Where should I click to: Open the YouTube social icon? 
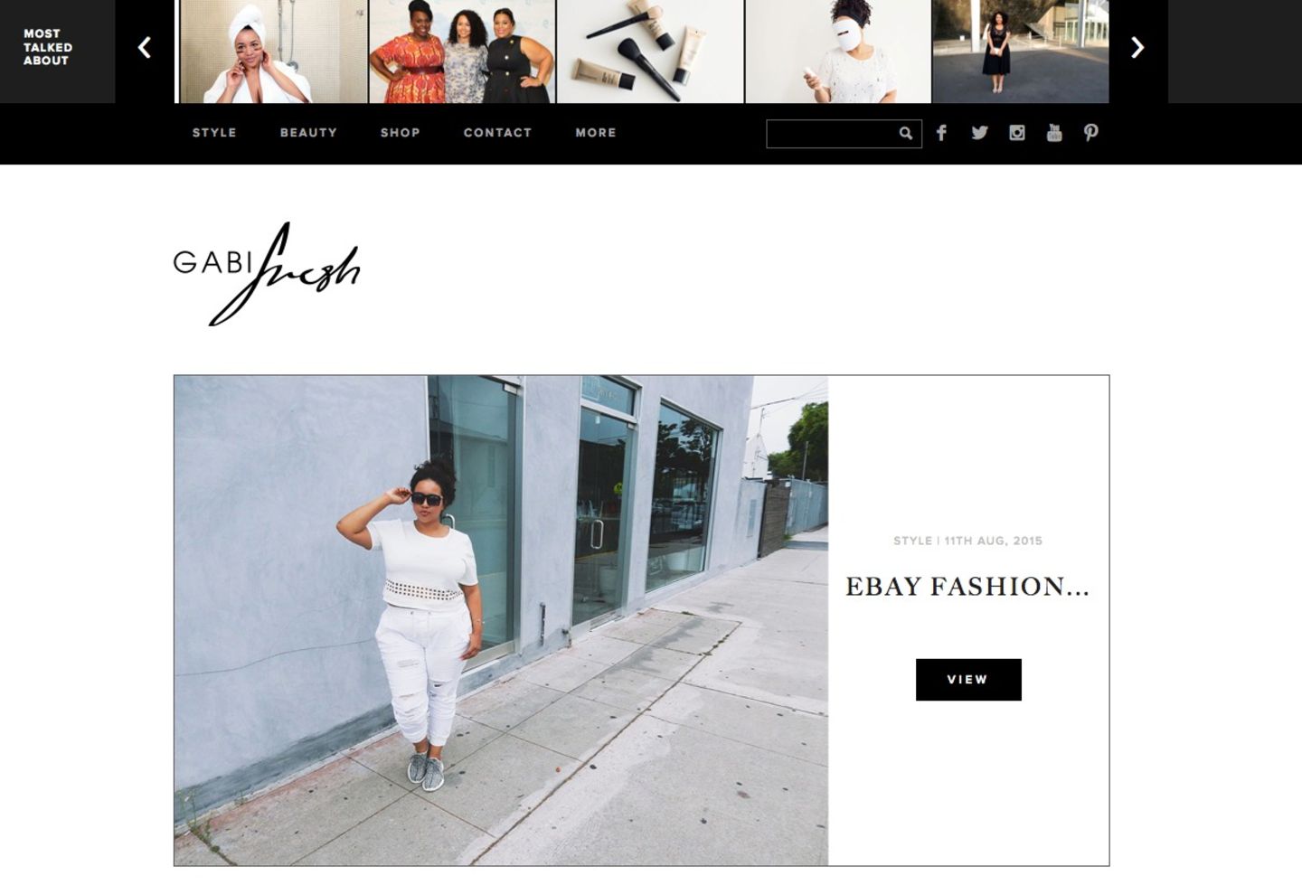coord(1054,133)
